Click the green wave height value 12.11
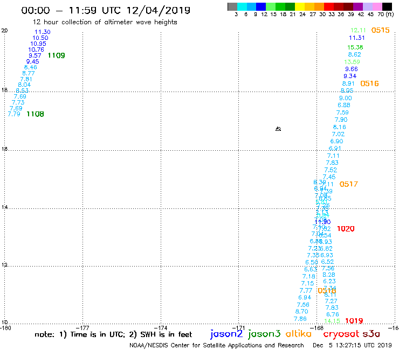The height and width of the screenshot is (350, 399). [x=358, y=30]
